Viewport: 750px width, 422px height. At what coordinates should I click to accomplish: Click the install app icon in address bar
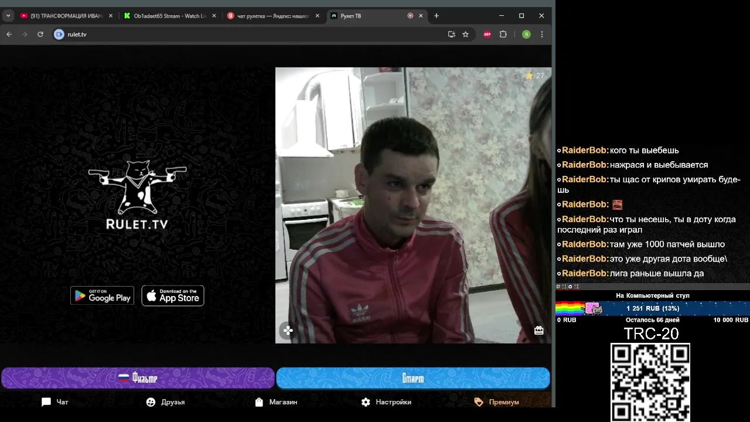tap(452, 35)
